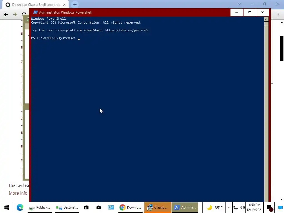The image size is (284, 213).
Task: Open the Windows Start menu
Action: [7, 207]
